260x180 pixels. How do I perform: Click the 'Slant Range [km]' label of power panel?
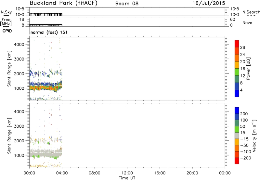click(9, 69)
